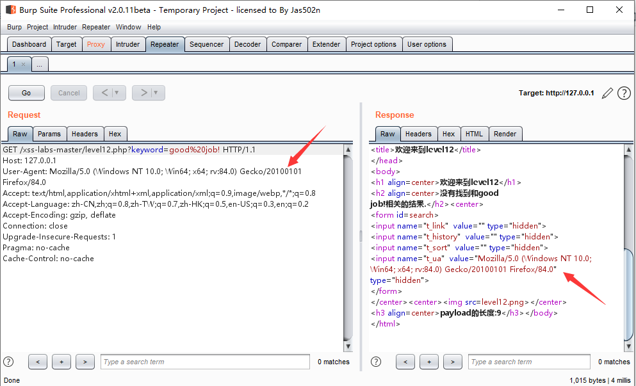Click the response pane vertical scrollbar thumb
Screen dimensions: 636x386
(x=628, y=294)
